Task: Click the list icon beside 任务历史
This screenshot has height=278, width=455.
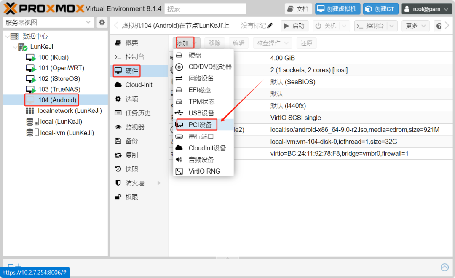Action: tap(118, 113)
